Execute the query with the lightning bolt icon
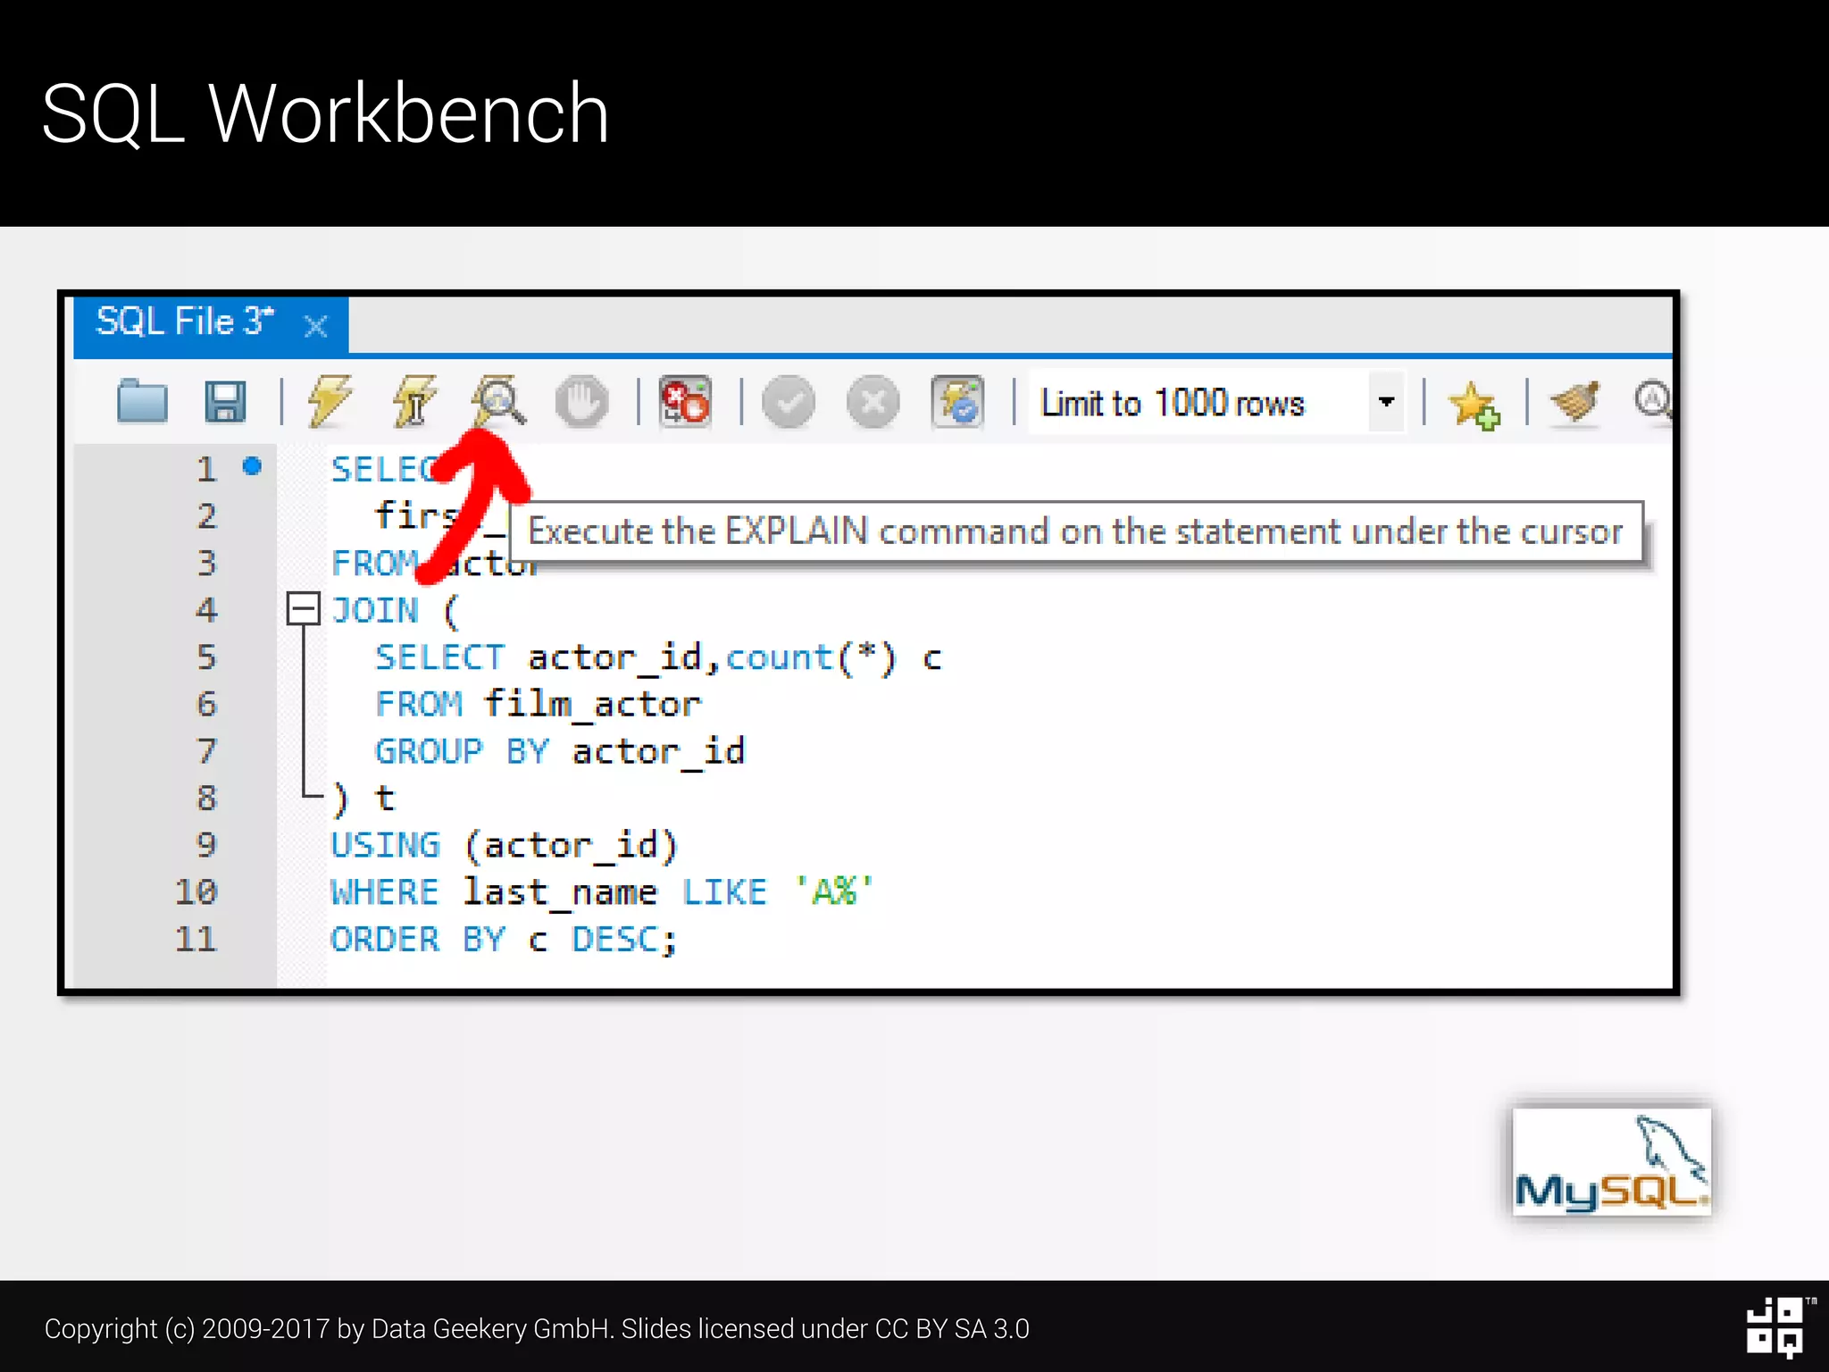Screen dimensions: 1829x1372 click(330, 401)
